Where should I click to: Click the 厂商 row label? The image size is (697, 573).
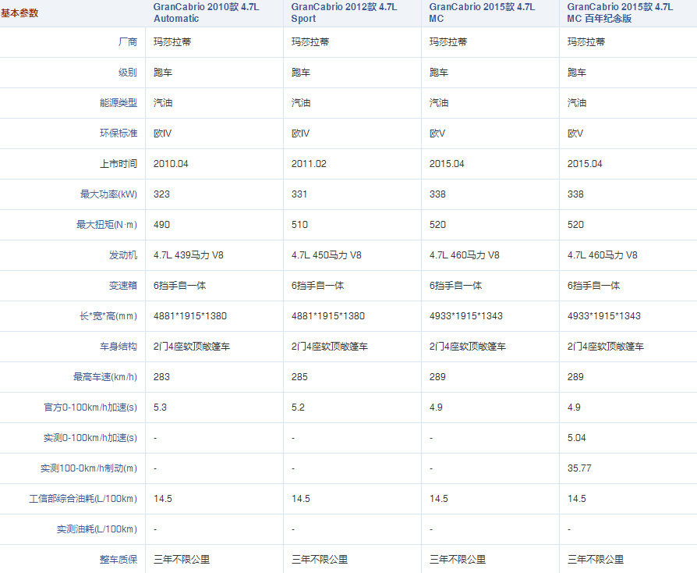click(128, 42)
